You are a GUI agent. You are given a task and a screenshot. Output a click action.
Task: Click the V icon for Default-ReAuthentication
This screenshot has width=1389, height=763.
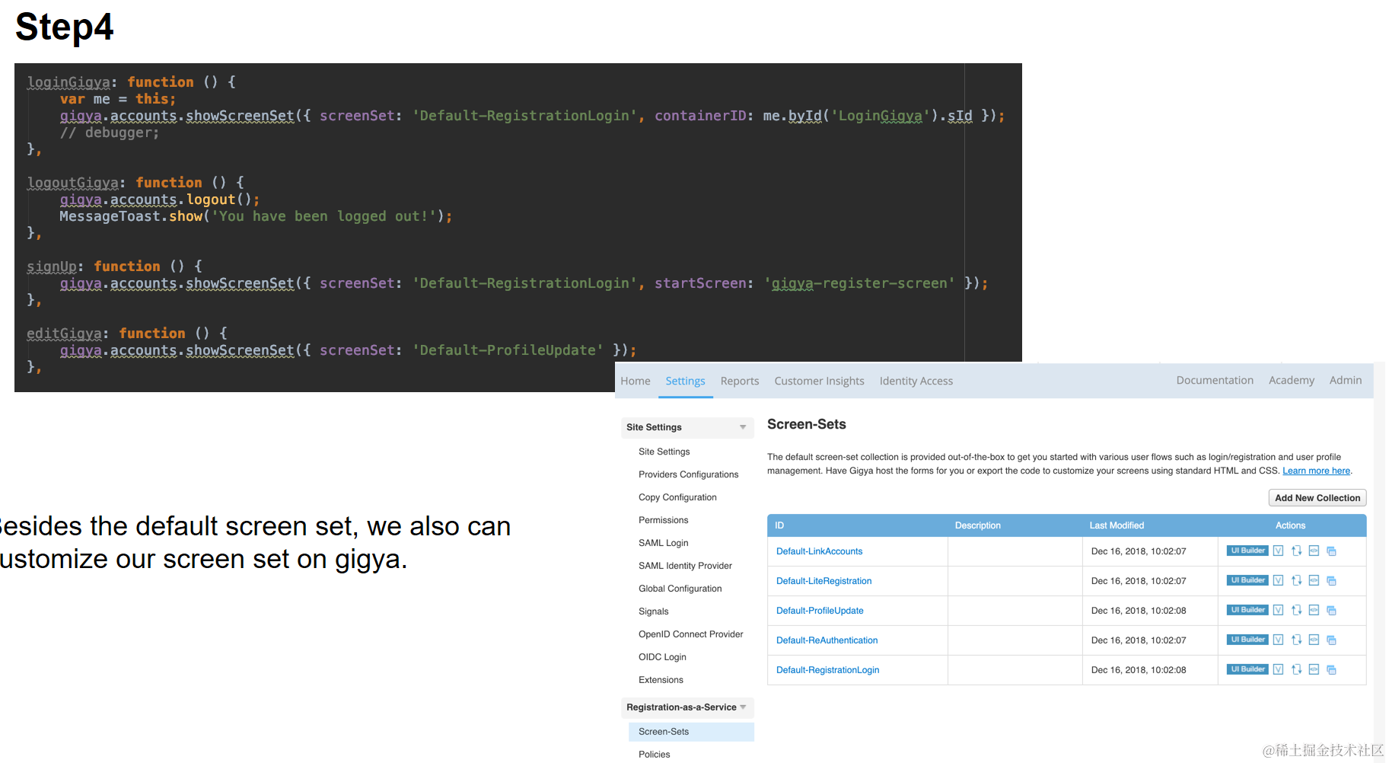pyautogui.click(x=1278, y=640)
